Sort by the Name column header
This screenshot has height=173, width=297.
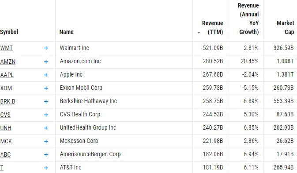(x=66, y=32)
